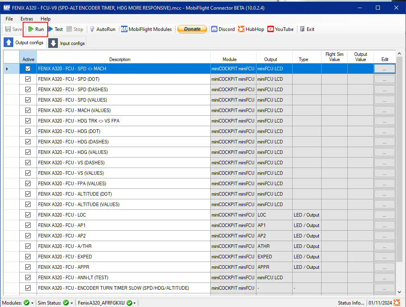Open edit dialog for FCU - APPR row
The image size is (406, 307).
[385, 267]
